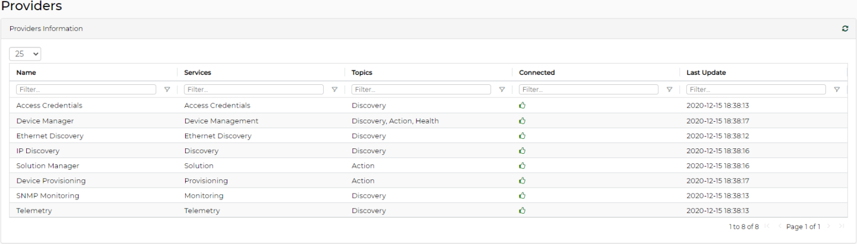Click the connected thumbs-up icon for Telemetry
The height and width of the screenshot is (244, 857).
[x=523, y=211]
